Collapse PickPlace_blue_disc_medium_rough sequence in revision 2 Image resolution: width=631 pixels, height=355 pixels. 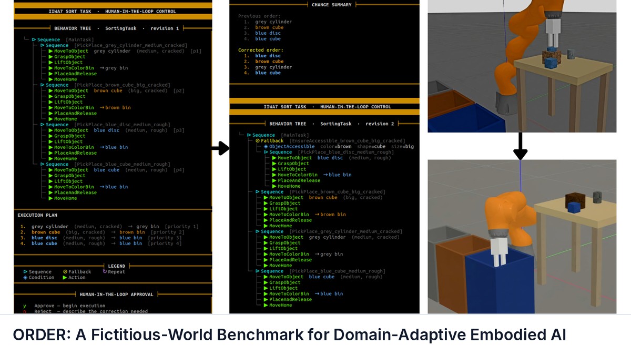coord(266,152)
